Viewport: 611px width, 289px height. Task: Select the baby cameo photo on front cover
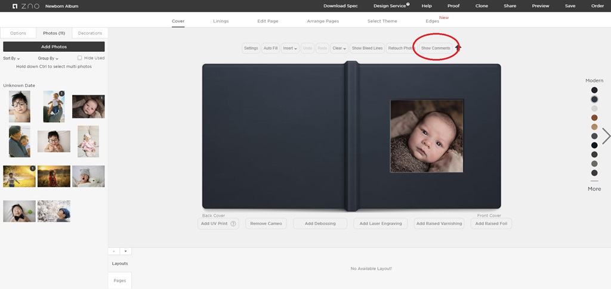[427, 136]
